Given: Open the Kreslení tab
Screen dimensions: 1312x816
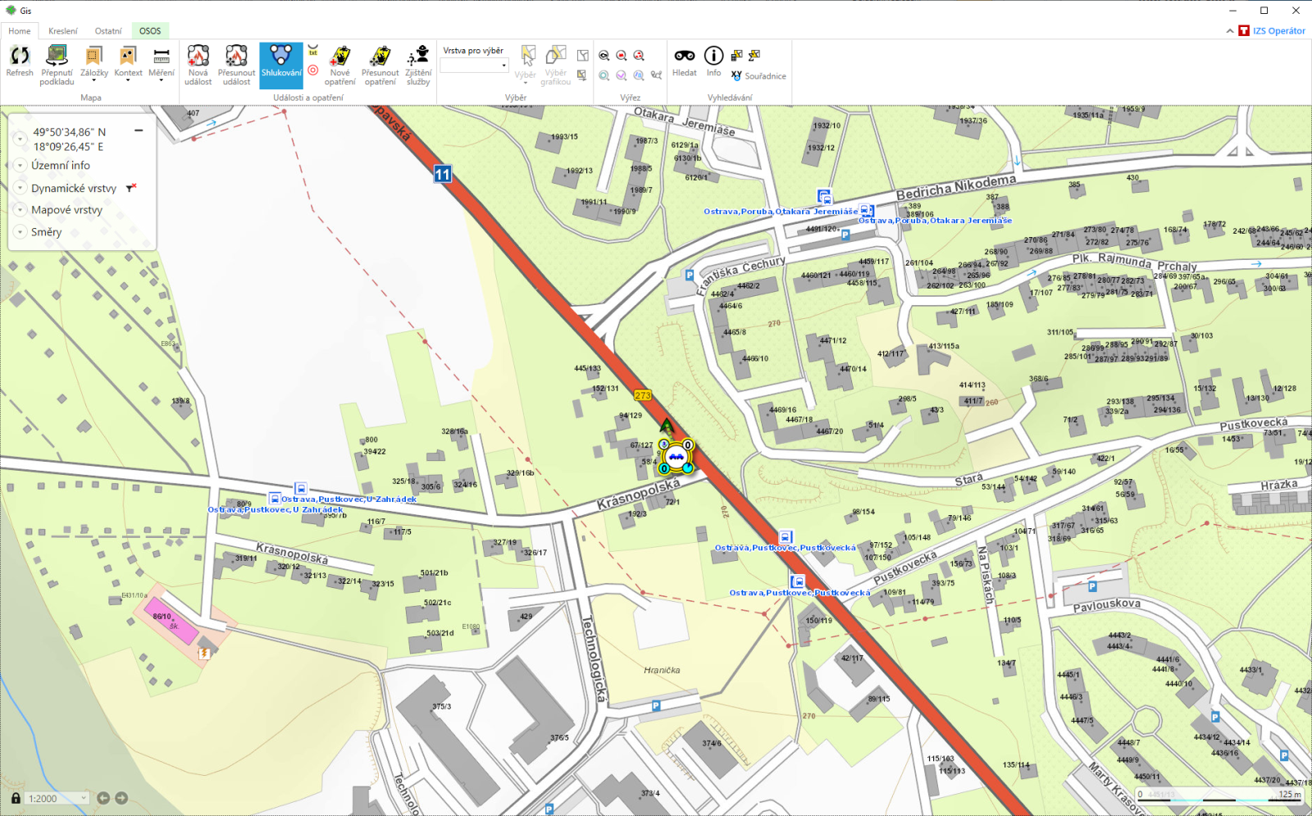Looking at the screenshot, I should point(63,31).
